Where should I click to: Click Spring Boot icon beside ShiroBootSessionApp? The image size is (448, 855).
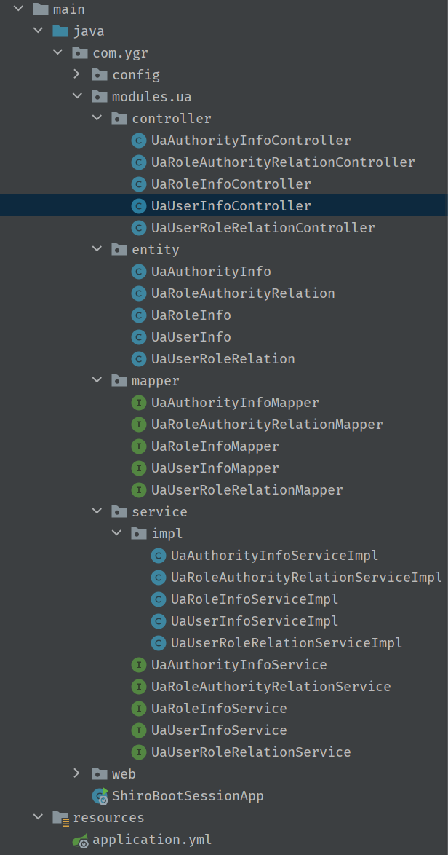tap(100, 796)
